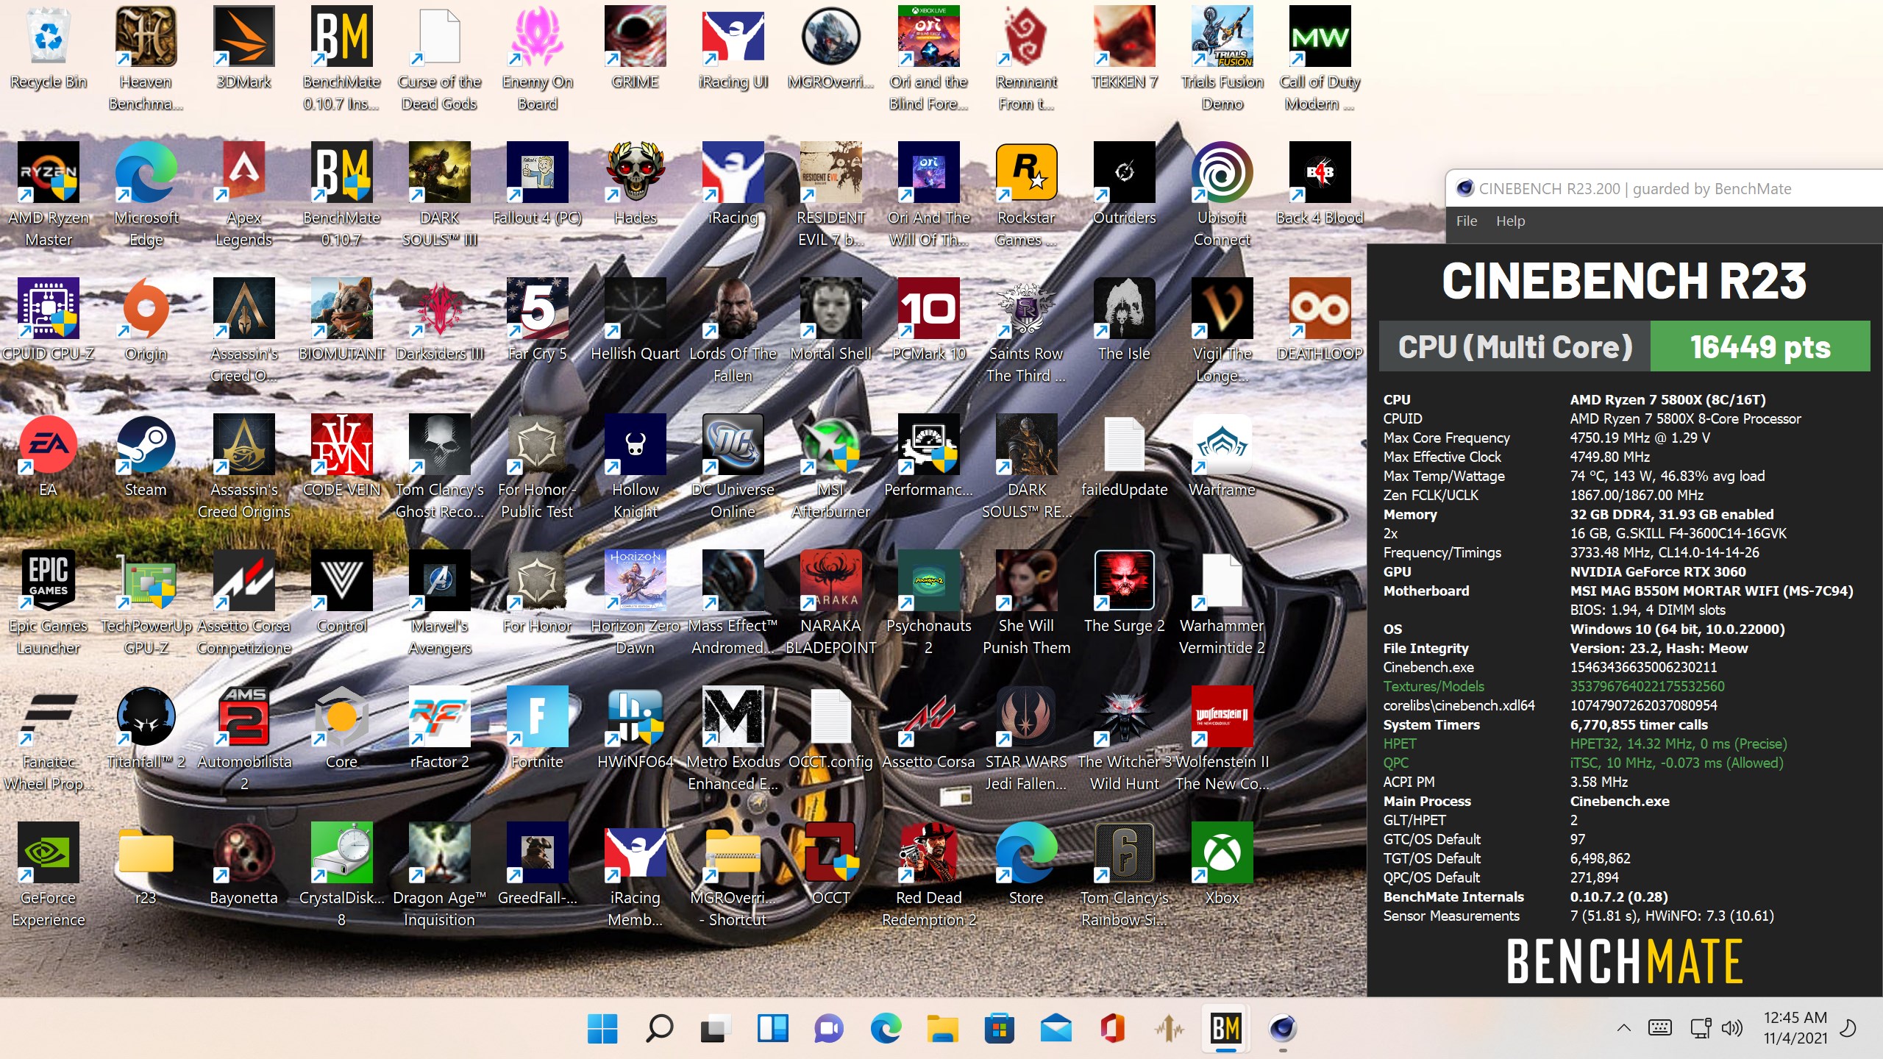Open the OCCT.config file
This screenshot has width=1883, height=1059.
[831, 729]
